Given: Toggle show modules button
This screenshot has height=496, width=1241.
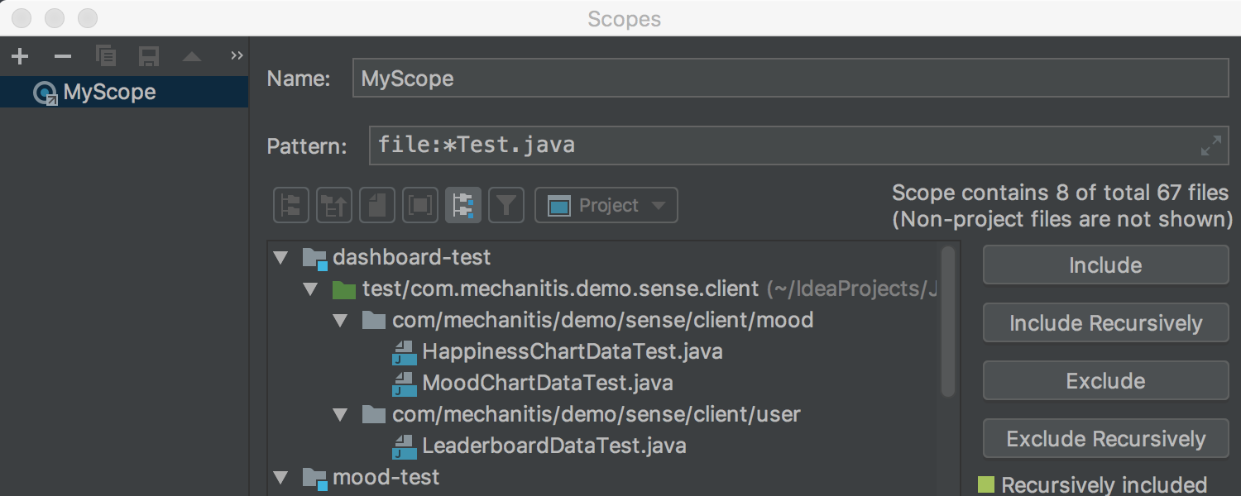Looking at the screenshot, I should (x=420, y=206).
